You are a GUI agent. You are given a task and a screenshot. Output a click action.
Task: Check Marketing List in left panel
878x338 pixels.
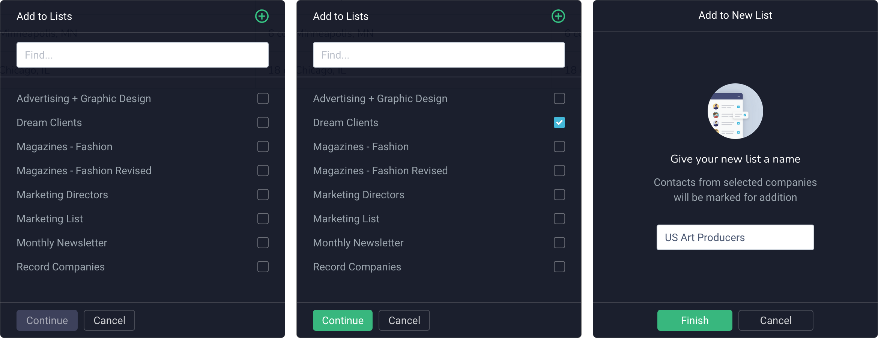click(263, 219)
